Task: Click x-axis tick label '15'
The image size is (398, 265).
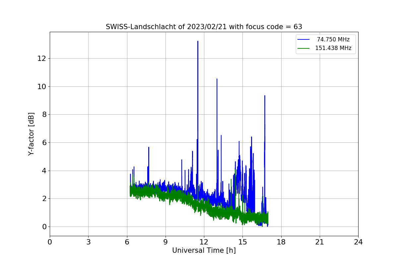Action: click(x=242, y=242)
